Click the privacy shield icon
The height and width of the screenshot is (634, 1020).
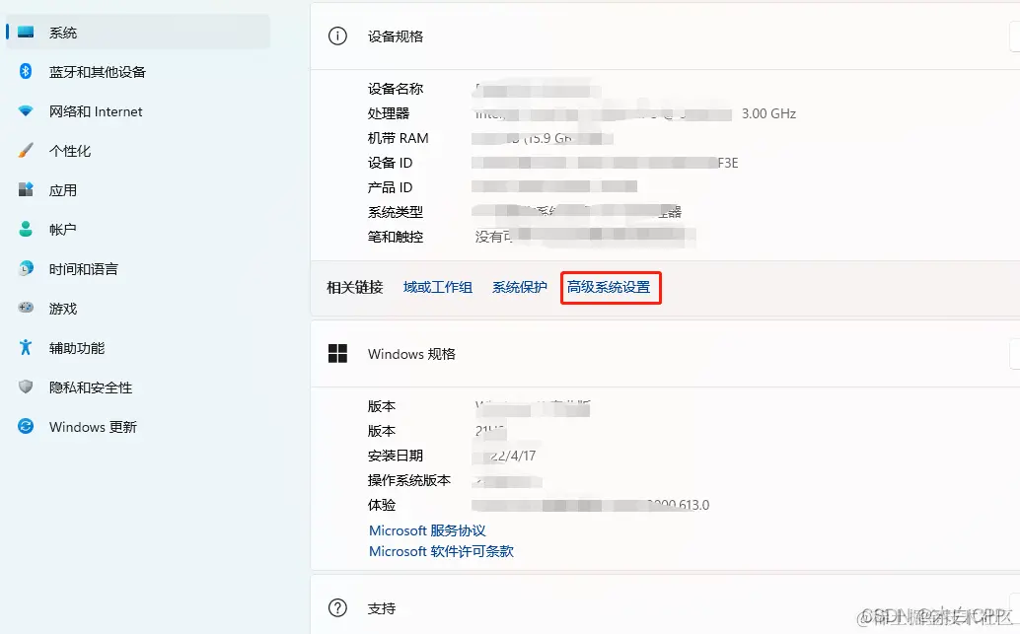click(x=26, y=387)
